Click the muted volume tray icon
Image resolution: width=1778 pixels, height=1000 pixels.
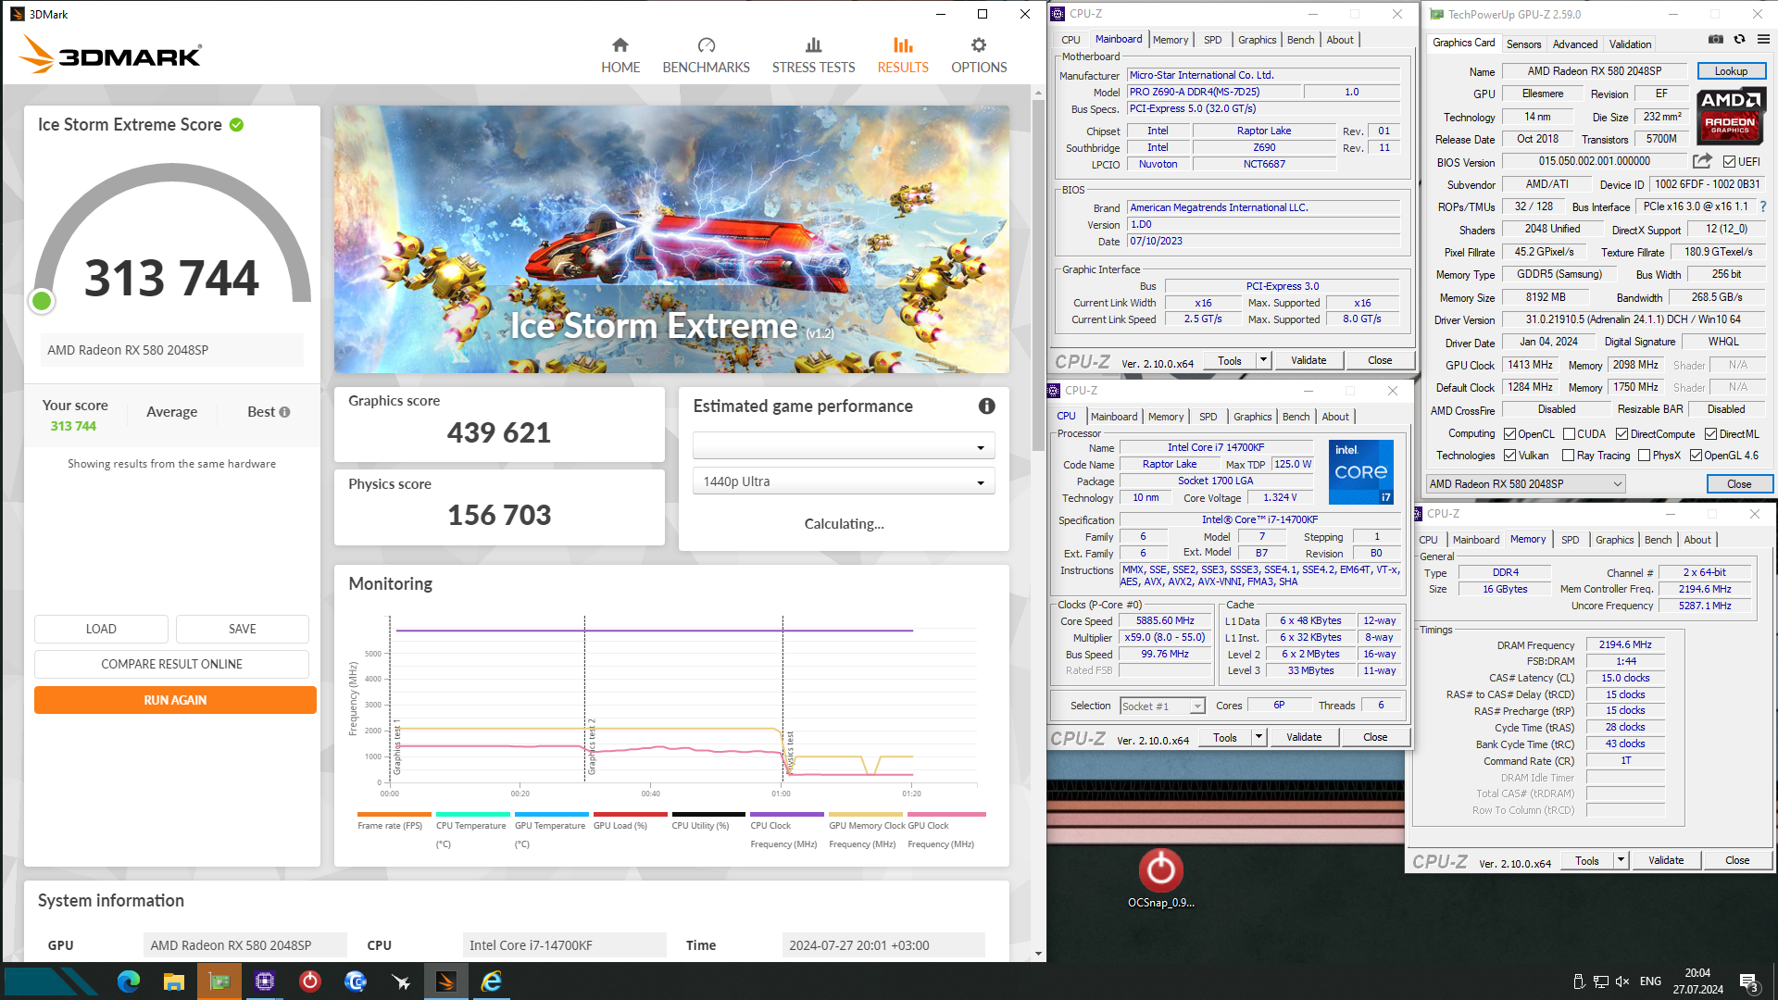[x=1622, y=981]
